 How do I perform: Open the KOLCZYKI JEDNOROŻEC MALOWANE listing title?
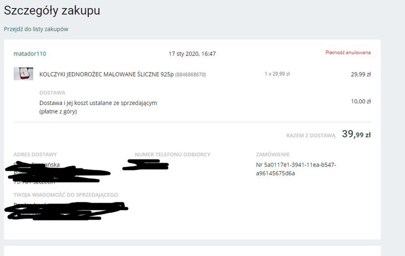pyautogui.click(x=106, y=75)
